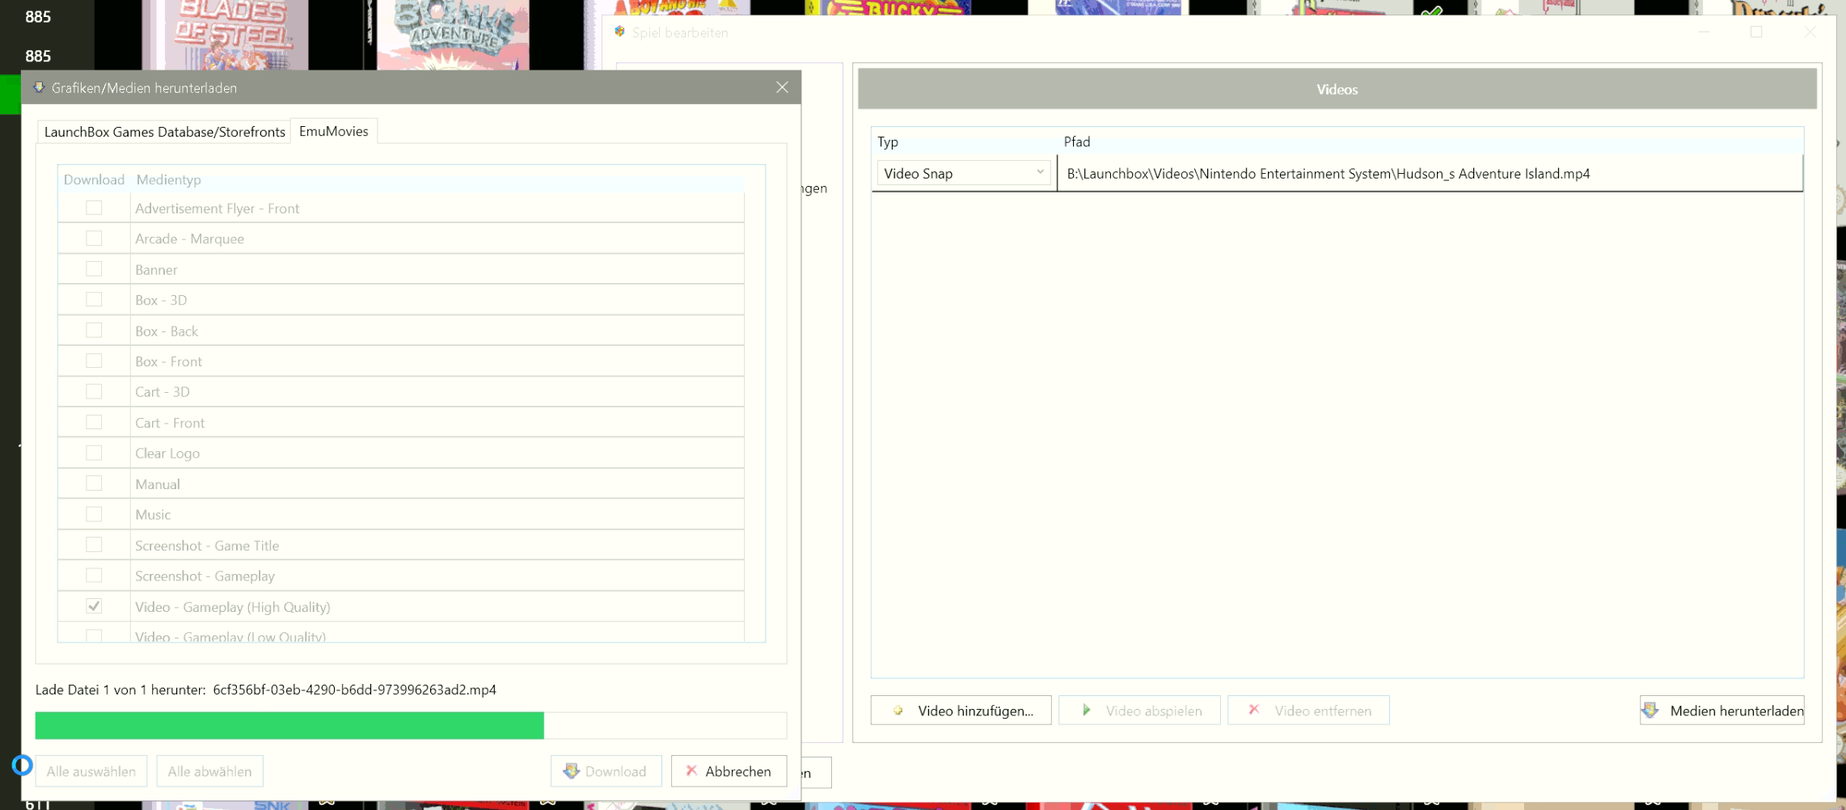Click the red X icon on Video entfernen

[1254, 709]
